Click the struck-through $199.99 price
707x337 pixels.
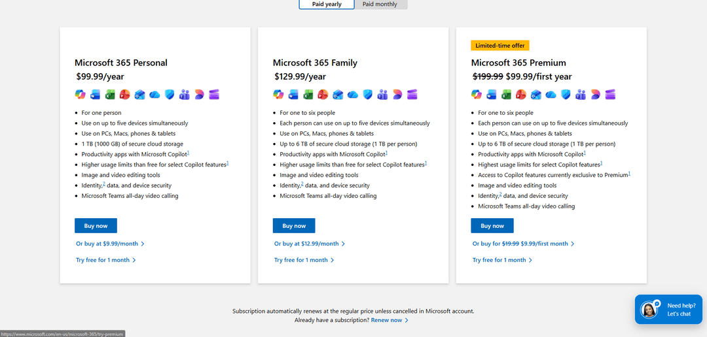click(x=488, y=77)
